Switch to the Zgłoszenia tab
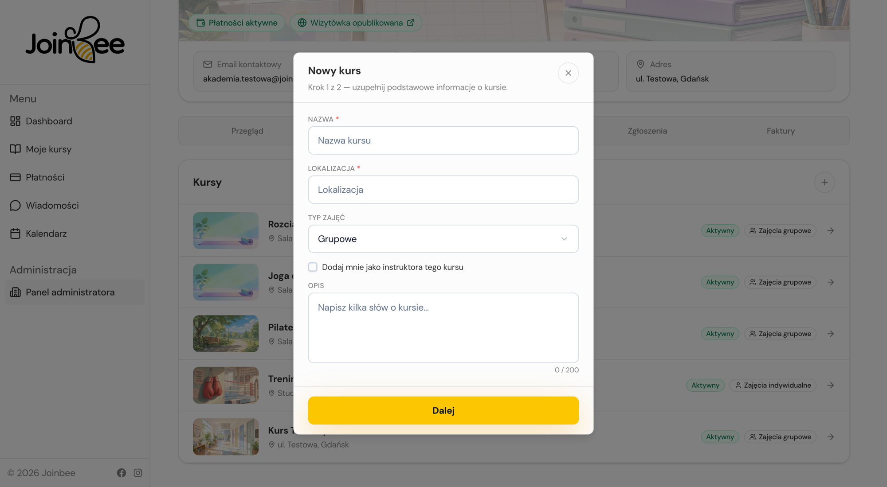The image size is (887, 487). [x=647, y=131]
